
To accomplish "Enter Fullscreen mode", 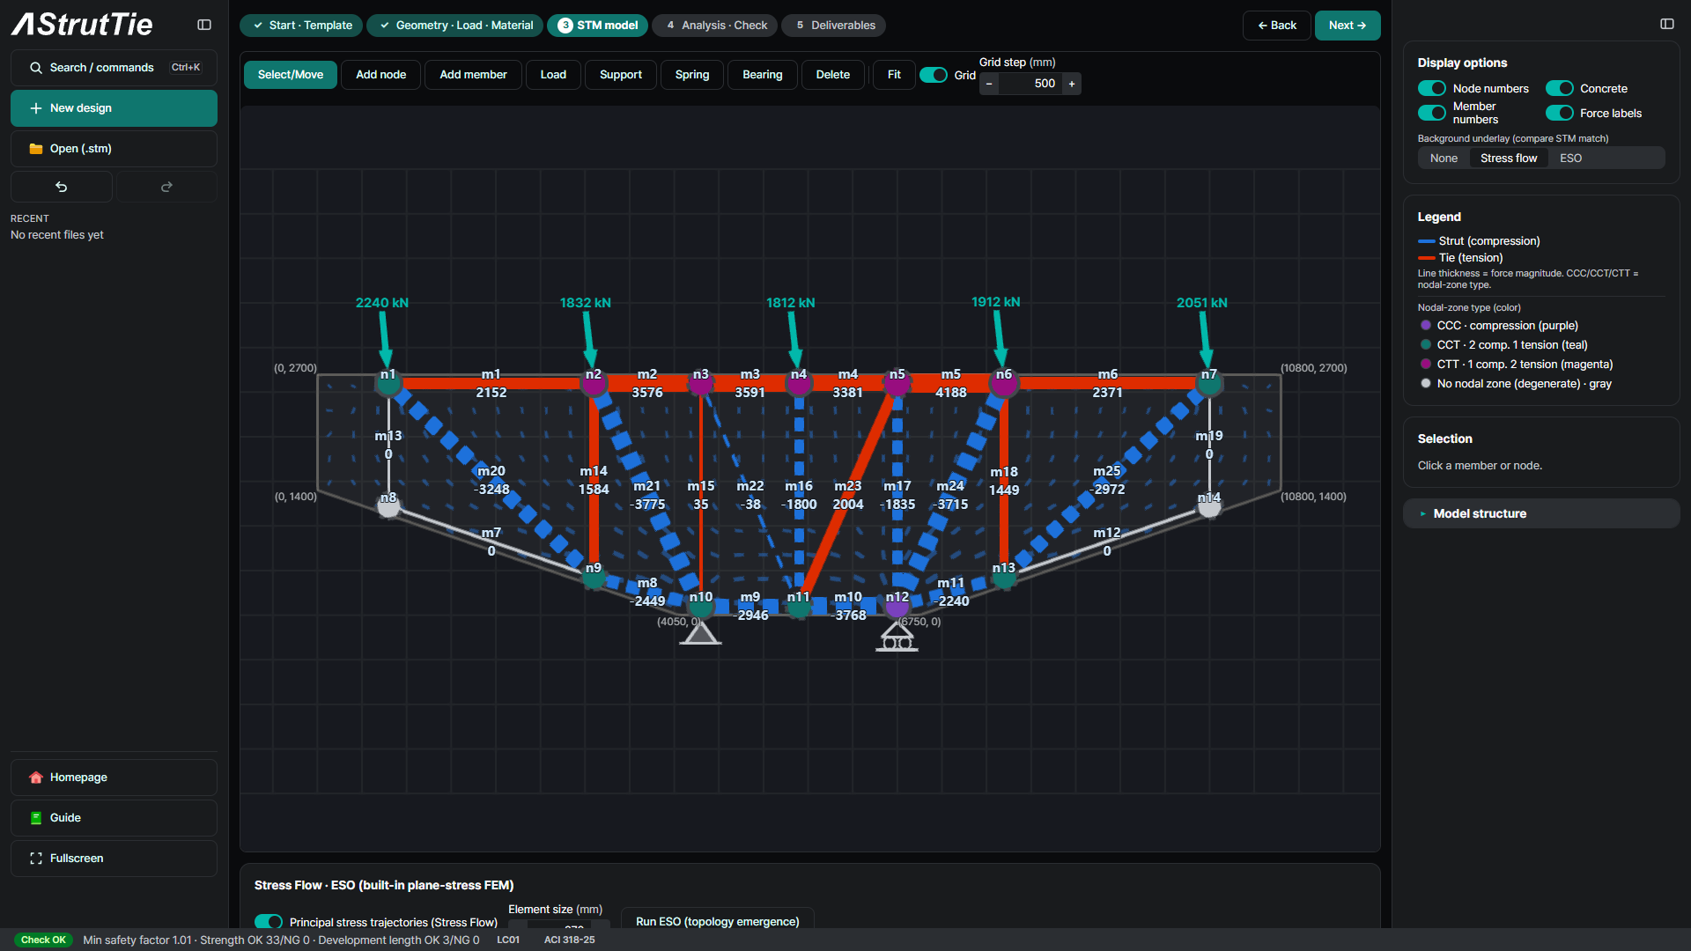I will pos(114,859).
